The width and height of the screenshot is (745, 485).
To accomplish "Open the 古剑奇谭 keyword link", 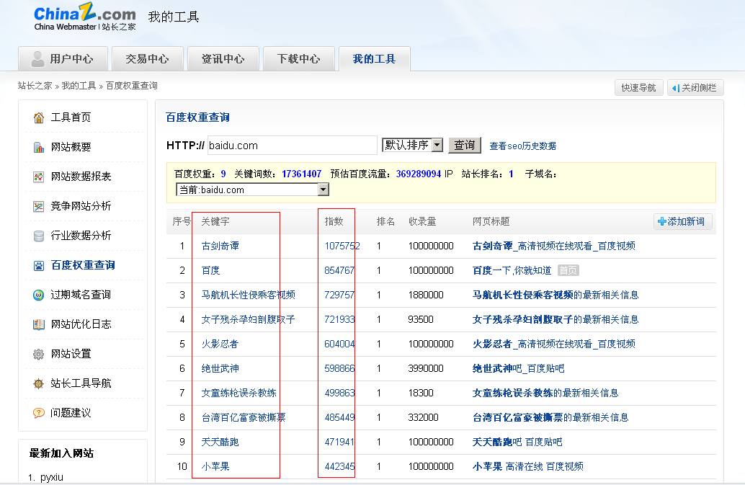I will click(220, 246).
